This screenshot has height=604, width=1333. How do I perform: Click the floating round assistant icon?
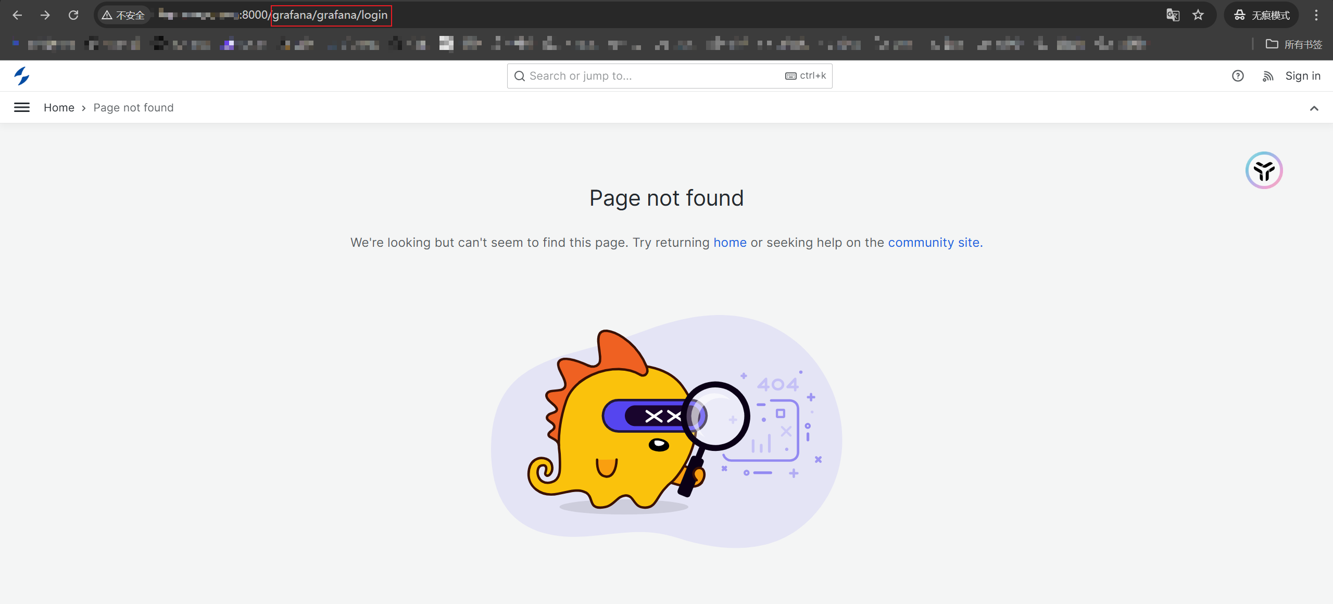tap(1264, 170)
